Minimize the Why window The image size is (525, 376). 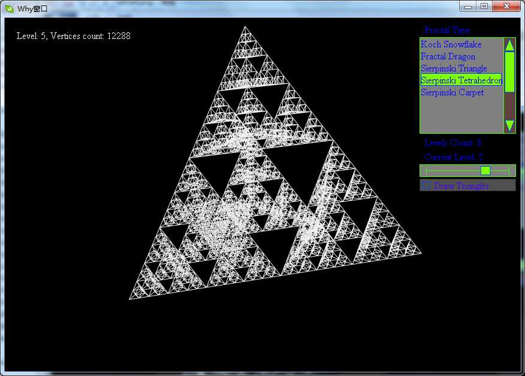(468, 7)
